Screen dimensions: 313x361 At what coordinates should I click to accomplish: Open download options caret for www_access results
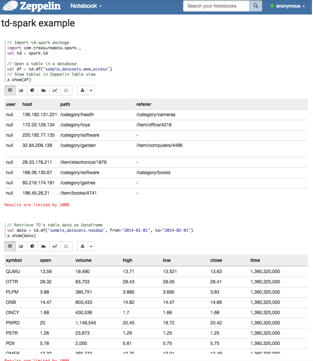[x=91, y=90]
